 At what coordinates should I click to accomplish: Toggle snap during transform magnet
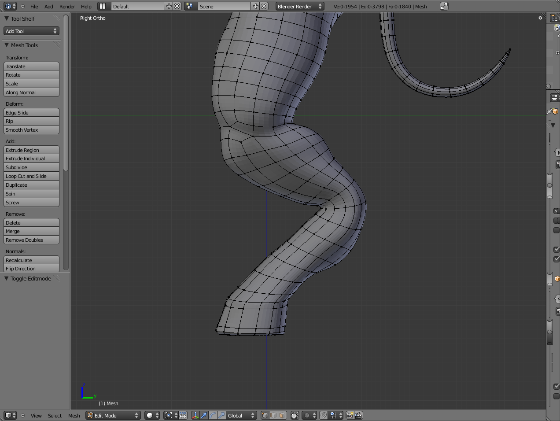click(x=324, y=415)
